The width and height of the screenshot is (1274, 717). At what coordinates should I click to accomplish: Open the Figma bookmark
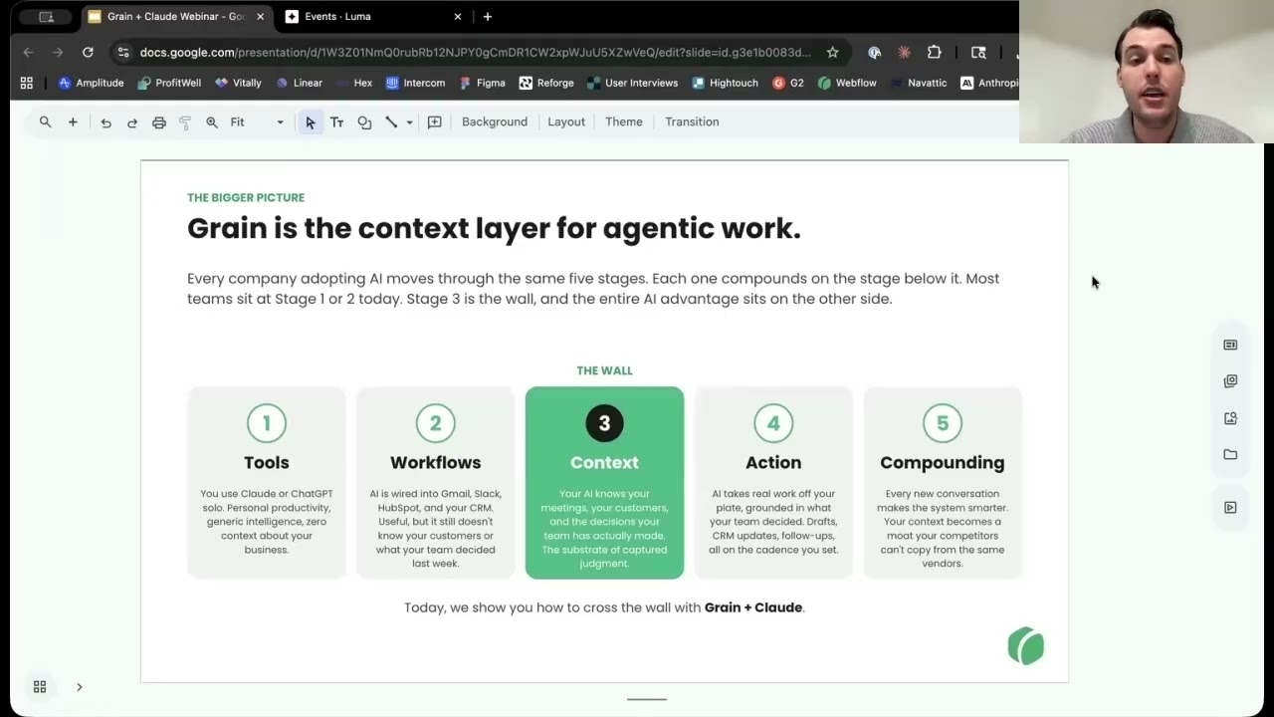point(483,83)
